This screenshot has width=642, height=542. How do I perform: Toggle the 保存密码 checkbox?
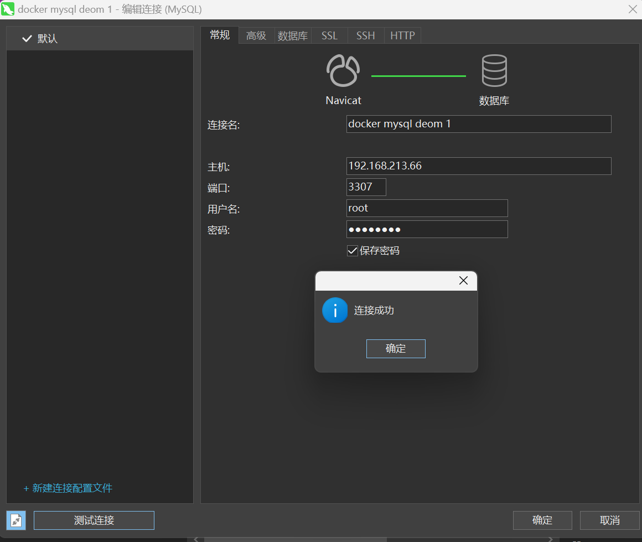[x=352, y=251]
